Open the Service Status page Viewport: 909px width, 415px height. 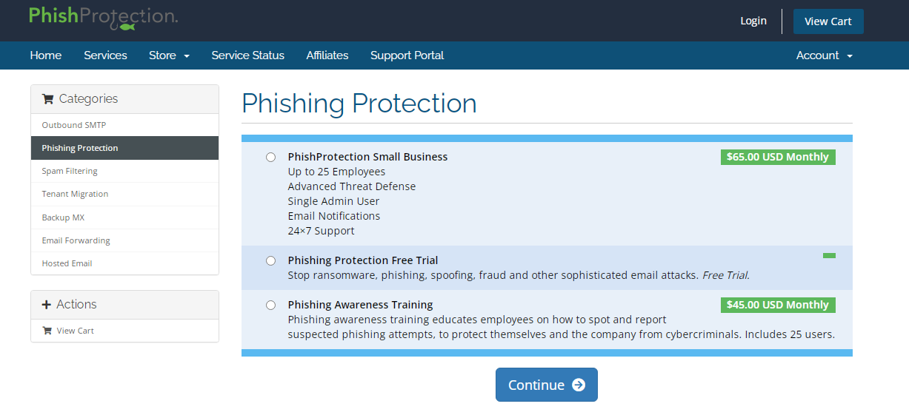[x=247, y=55]
